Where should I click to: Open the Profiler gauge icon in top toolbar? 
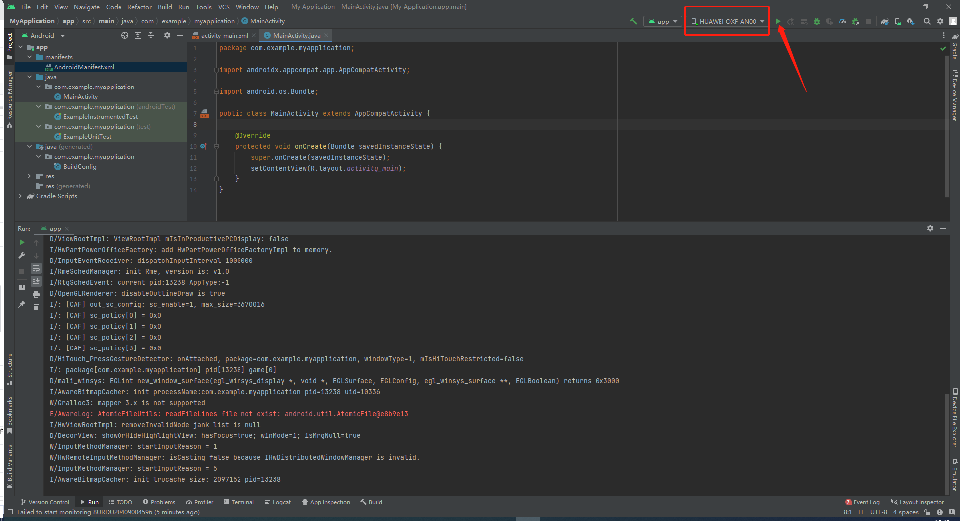[x=842, y=21]
